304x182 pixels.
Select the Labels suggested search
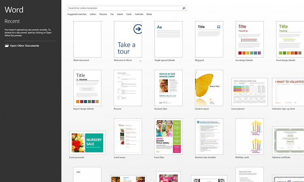(x=120, y=14)
